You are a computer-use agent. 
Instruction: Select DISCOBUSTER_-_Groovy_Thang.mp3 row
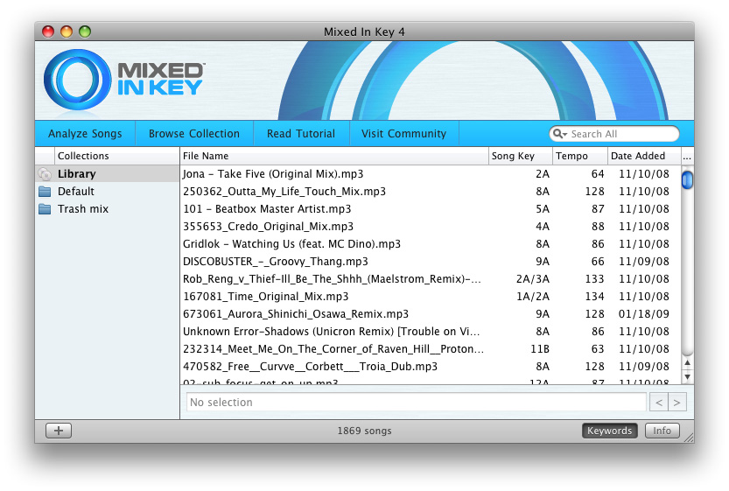431,262
